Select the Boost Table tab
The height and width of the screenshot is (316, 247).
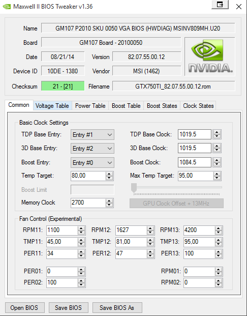(126, 106)
